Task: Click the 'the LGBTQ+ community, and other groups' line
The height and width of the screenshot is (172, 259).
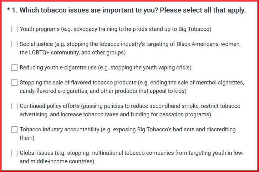Action: (73, 53)
